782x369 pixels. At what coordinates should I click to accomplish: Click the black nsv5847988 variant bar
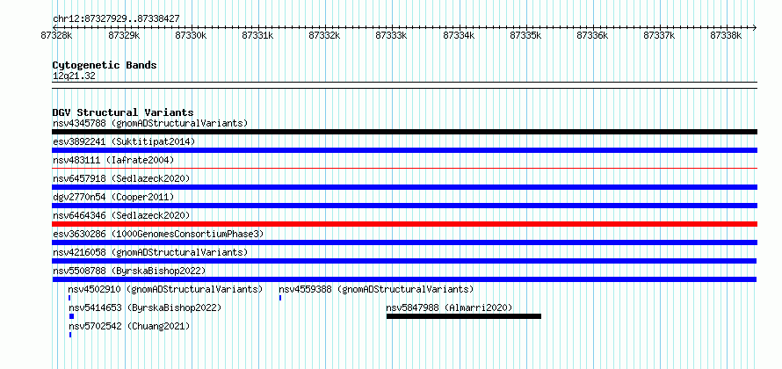pos(464,316)
